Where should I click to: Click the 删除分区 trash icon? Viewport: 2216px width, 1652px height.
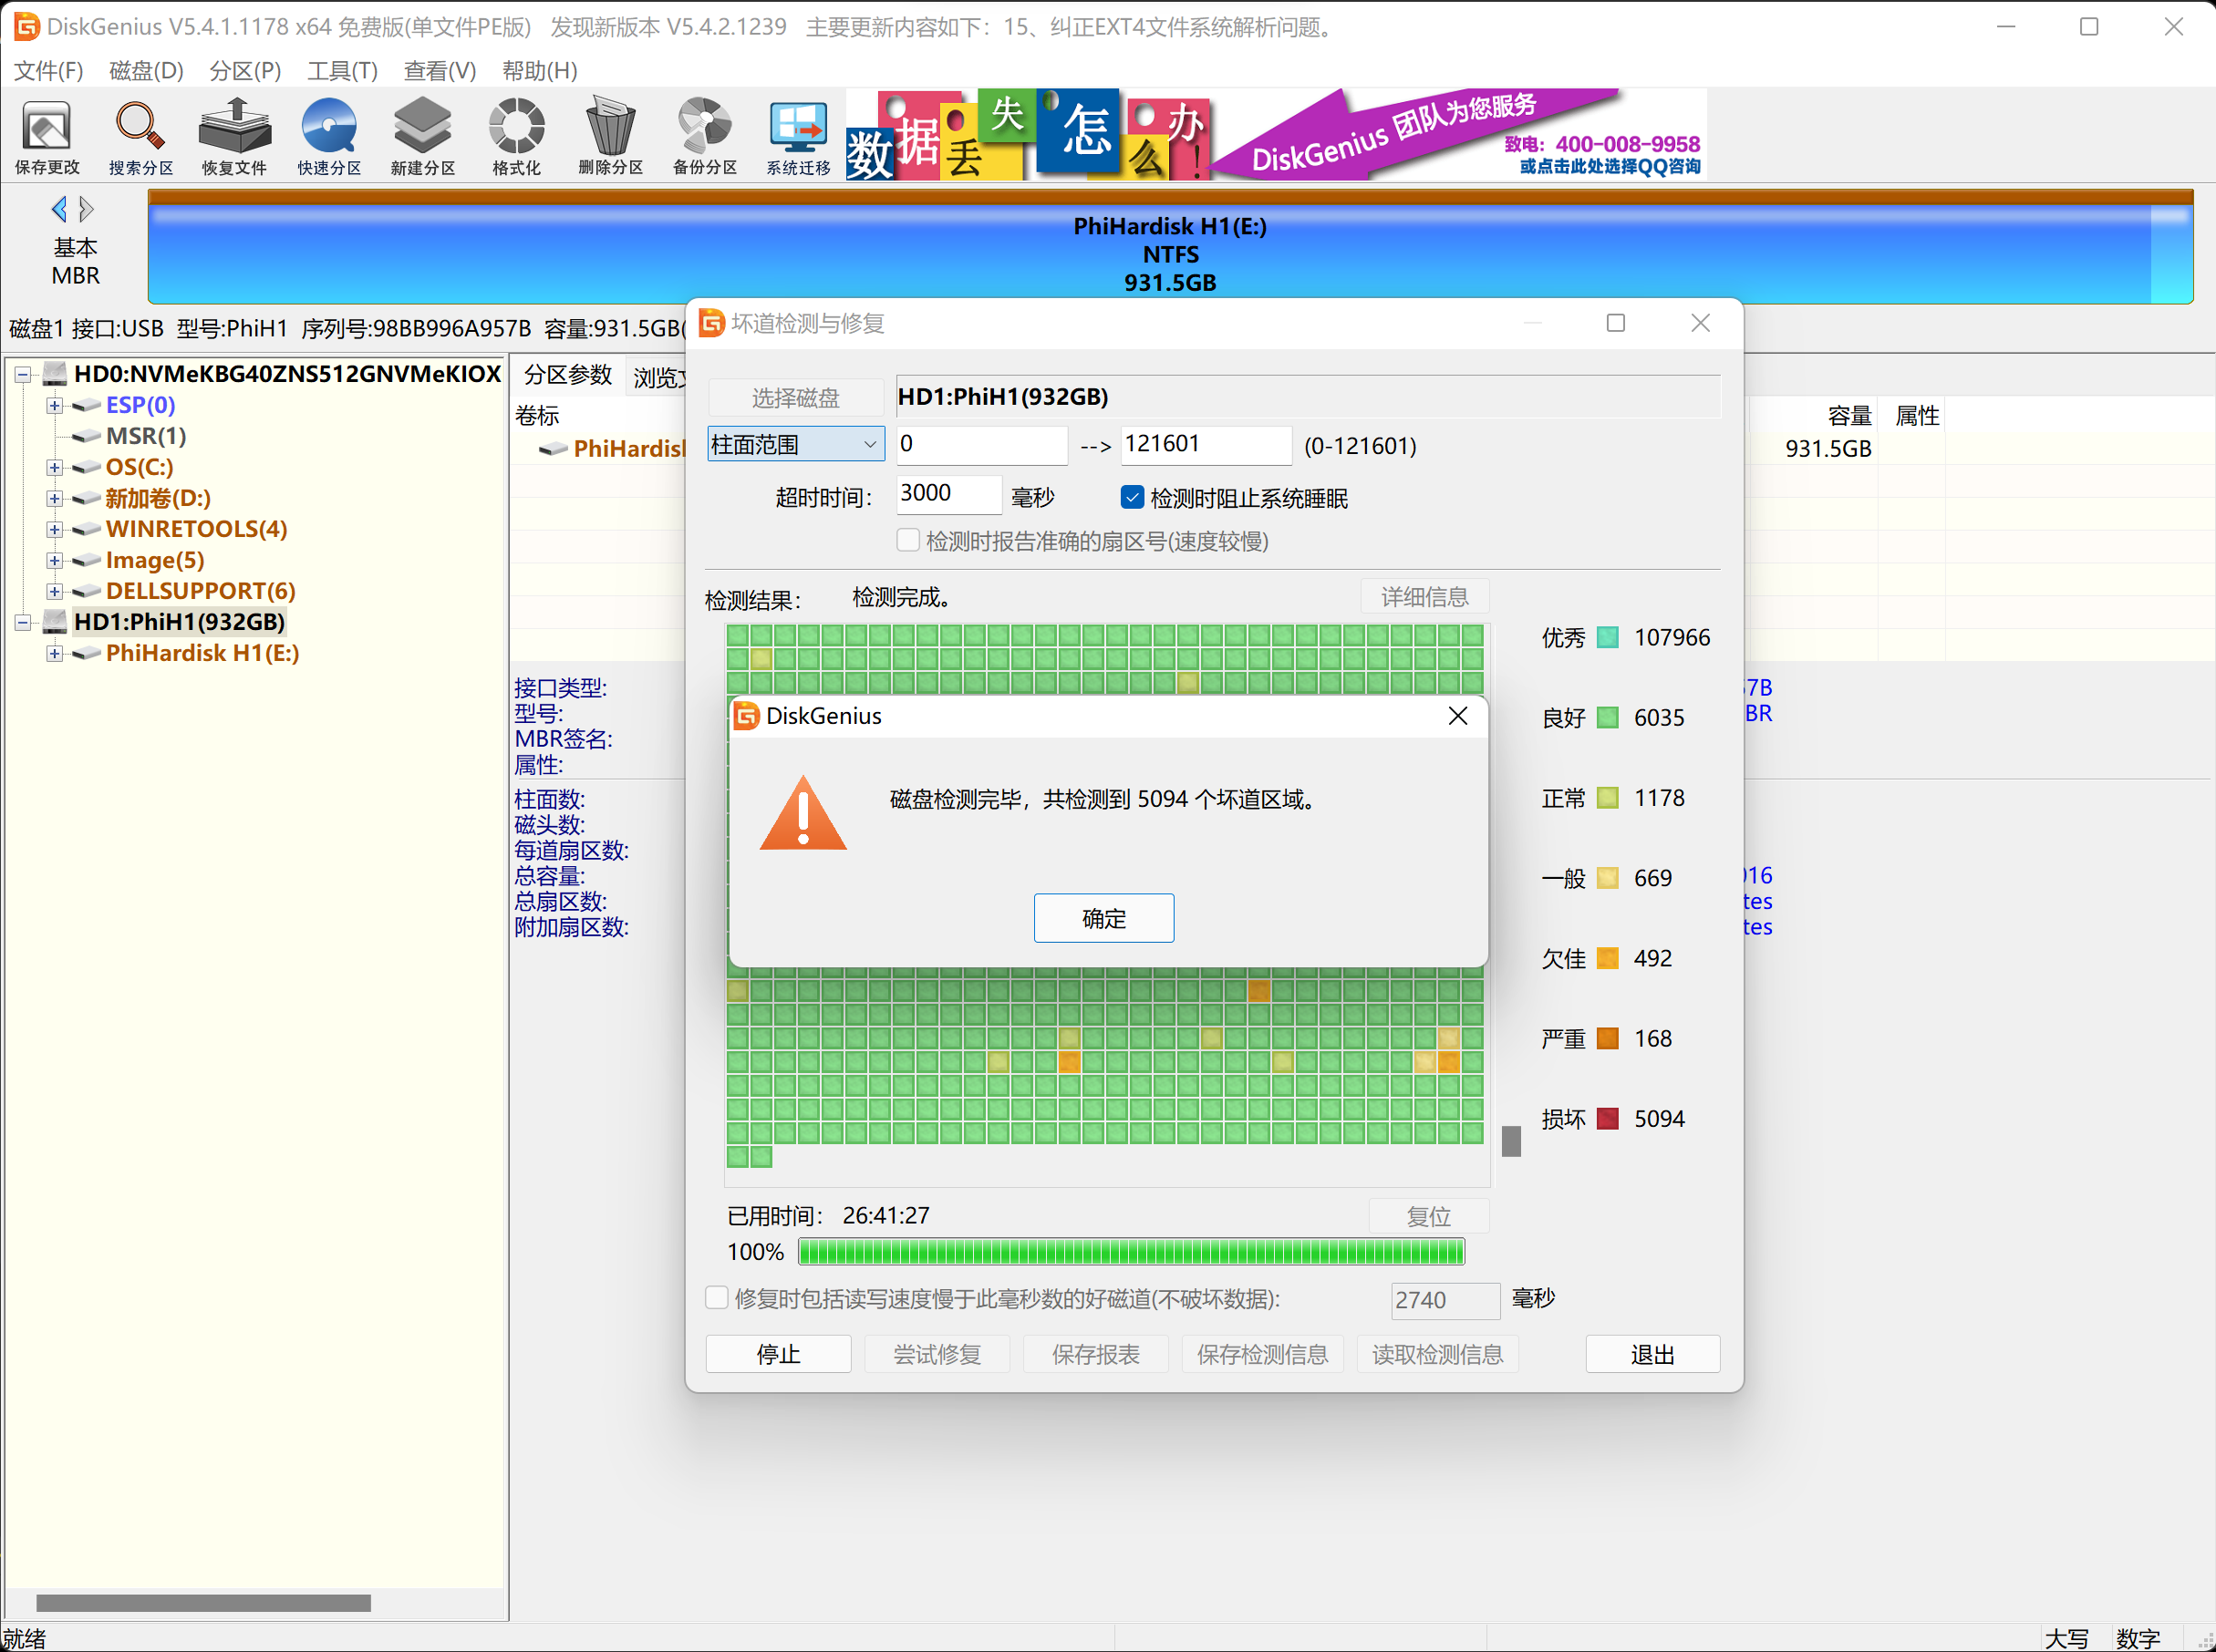click(x=610, y=137)
